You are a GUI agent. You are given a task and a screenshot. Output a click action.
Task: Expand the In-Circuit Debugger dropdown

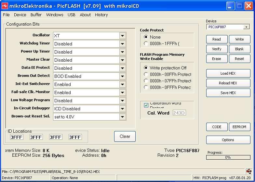click(x=122, y=109)
